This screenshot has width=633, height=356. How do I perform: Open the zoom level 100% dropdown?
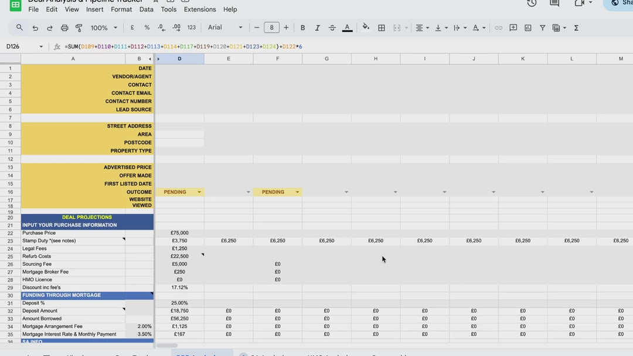(x=103, y=28)
